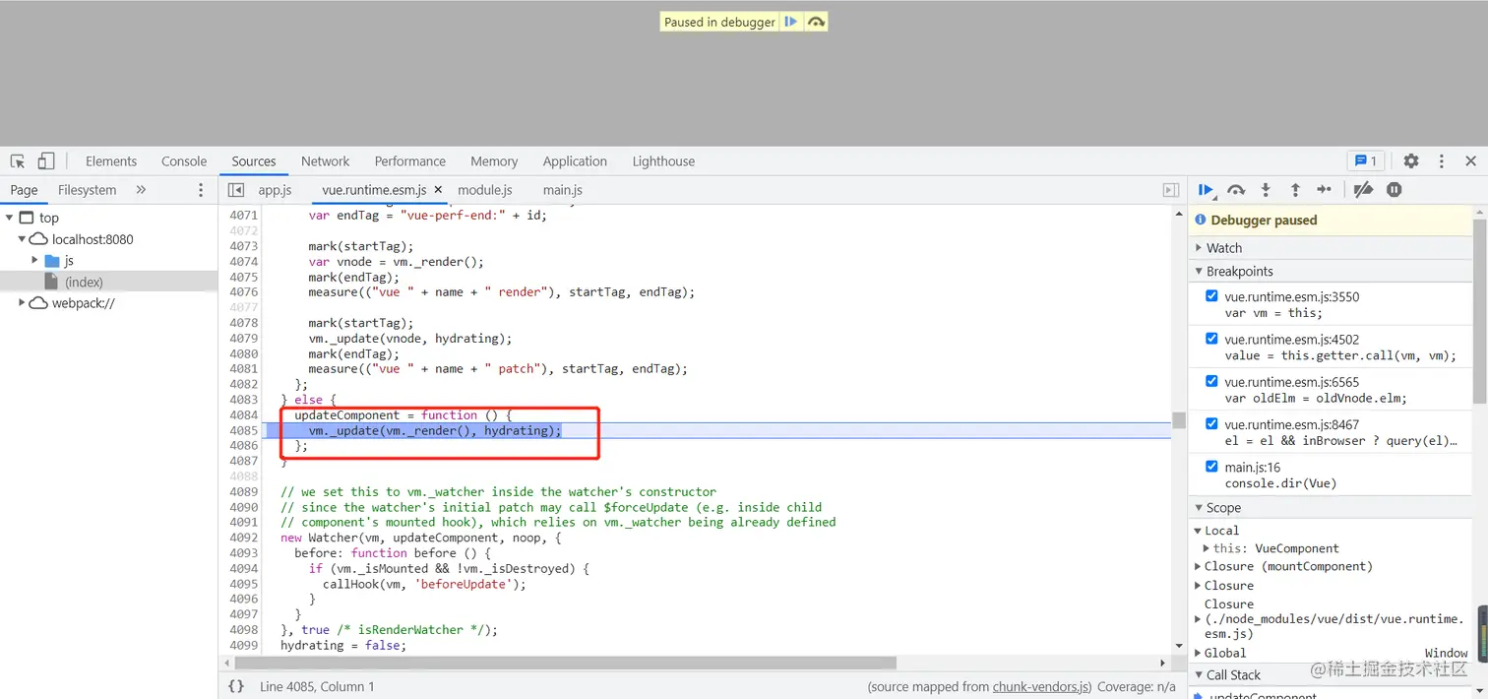1488x699 pixels.
Task: Open the Lighthouse tab
Action: (x=663, y=161)
